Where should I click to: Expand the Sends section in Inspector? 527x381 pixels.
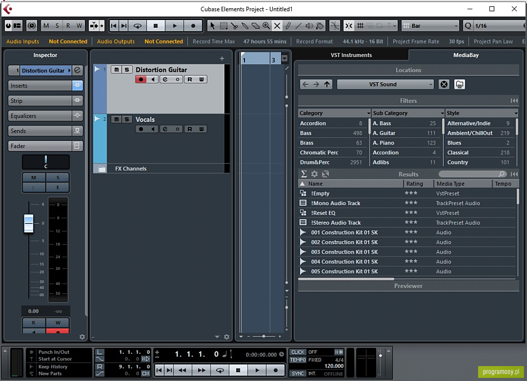click(40, 131)
